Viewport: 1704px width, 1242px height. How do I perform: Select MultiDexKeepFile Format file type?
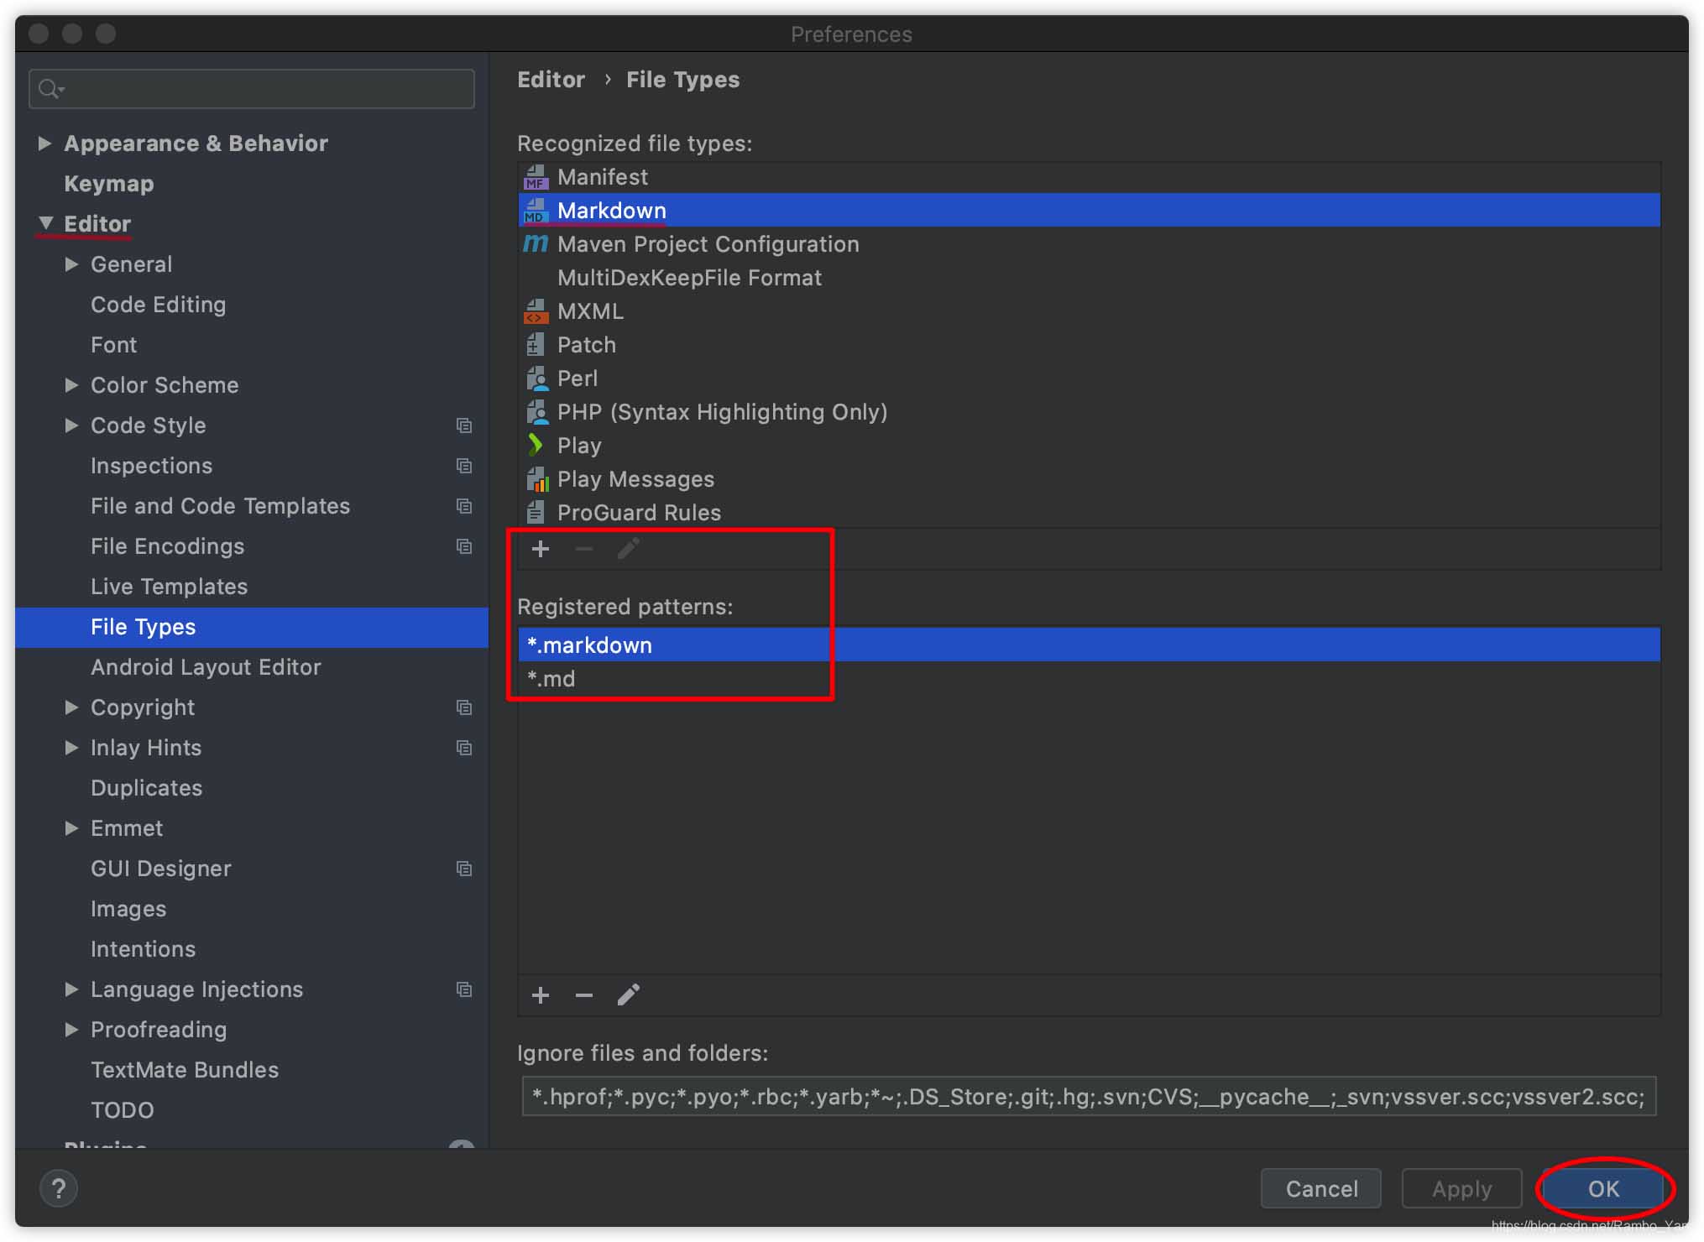[1089, 278]
